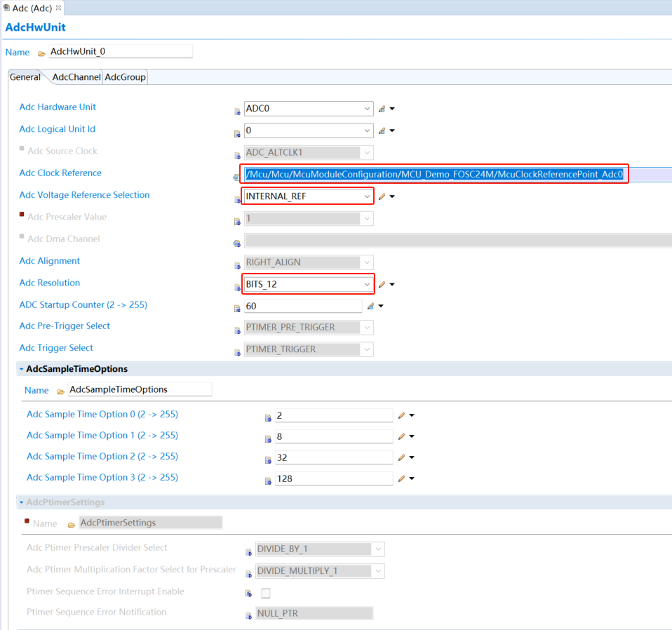Open the Adc Voltage Reference Selection dropdown
Viewport: 672px width, 630px height.
tap(367, 196)
